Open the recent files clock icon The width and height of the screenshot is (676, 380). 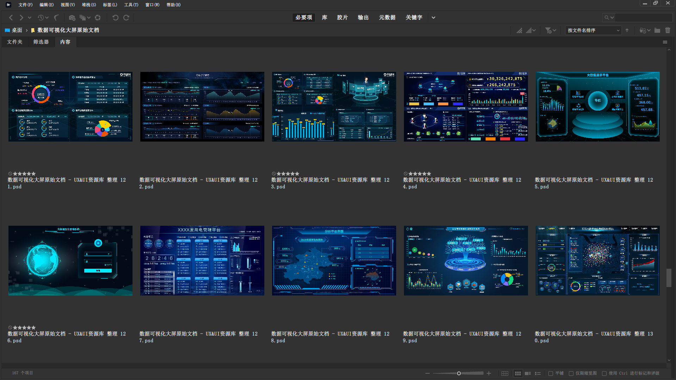pos(41,18)
